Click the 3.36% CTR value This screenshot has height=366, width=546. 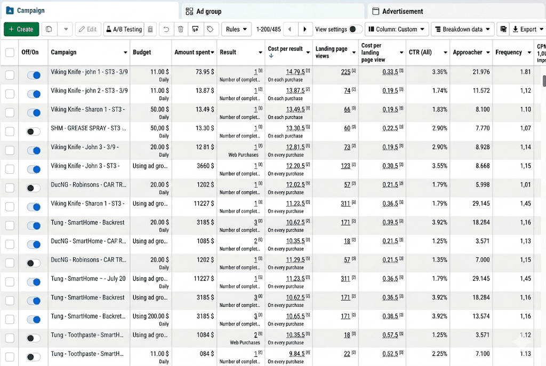[x=439, y=72]
